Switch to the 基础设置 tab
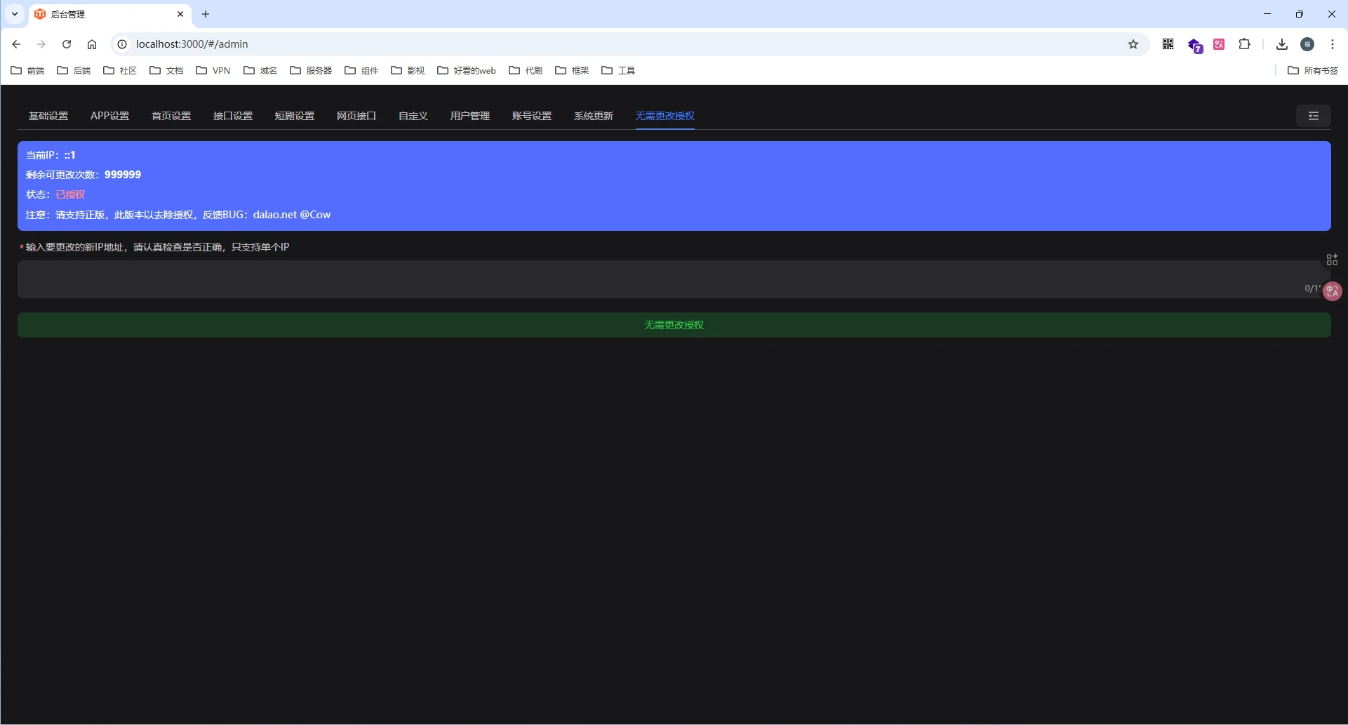This screenshot has height=725, width=1348. [48, 116]
